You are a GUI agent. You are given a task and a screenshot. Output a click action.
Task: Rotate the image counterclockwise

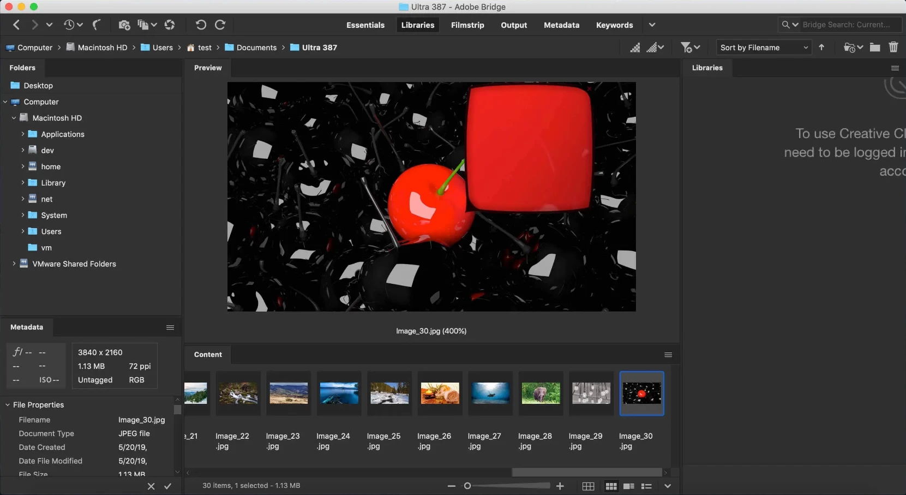[201, 25]
